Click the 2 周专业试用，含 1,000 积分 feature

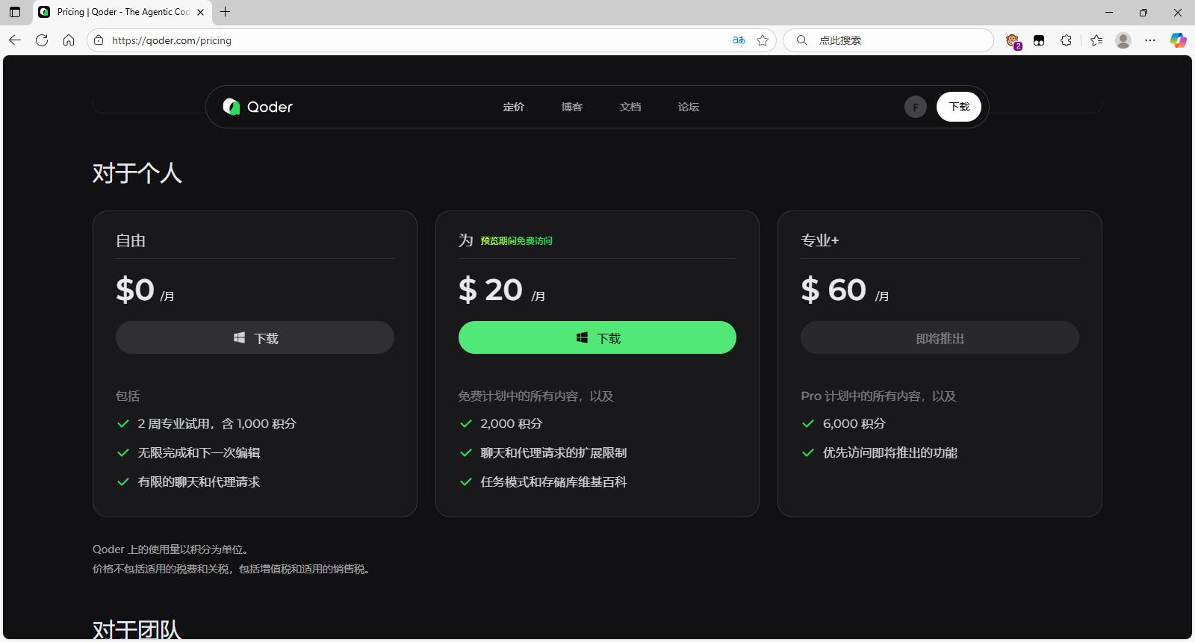[217, 423]
